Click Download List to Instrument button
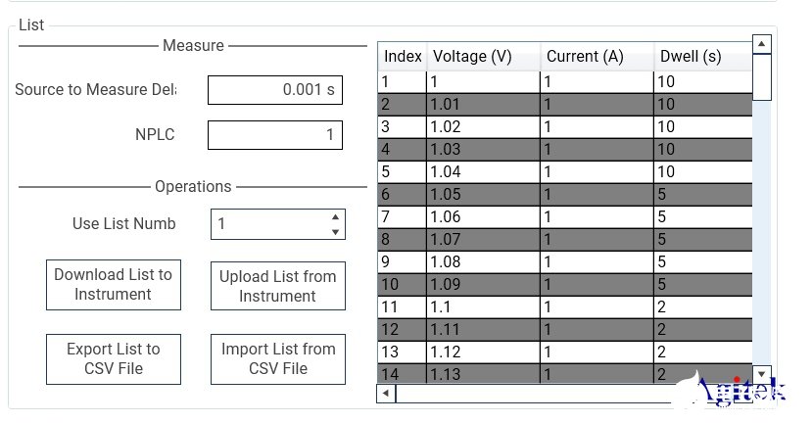Viewport: 812px width, 423px height. tap(114, 285)
